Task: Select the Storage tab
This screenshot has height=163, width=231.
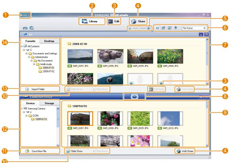Action: (x=49, y=103)
